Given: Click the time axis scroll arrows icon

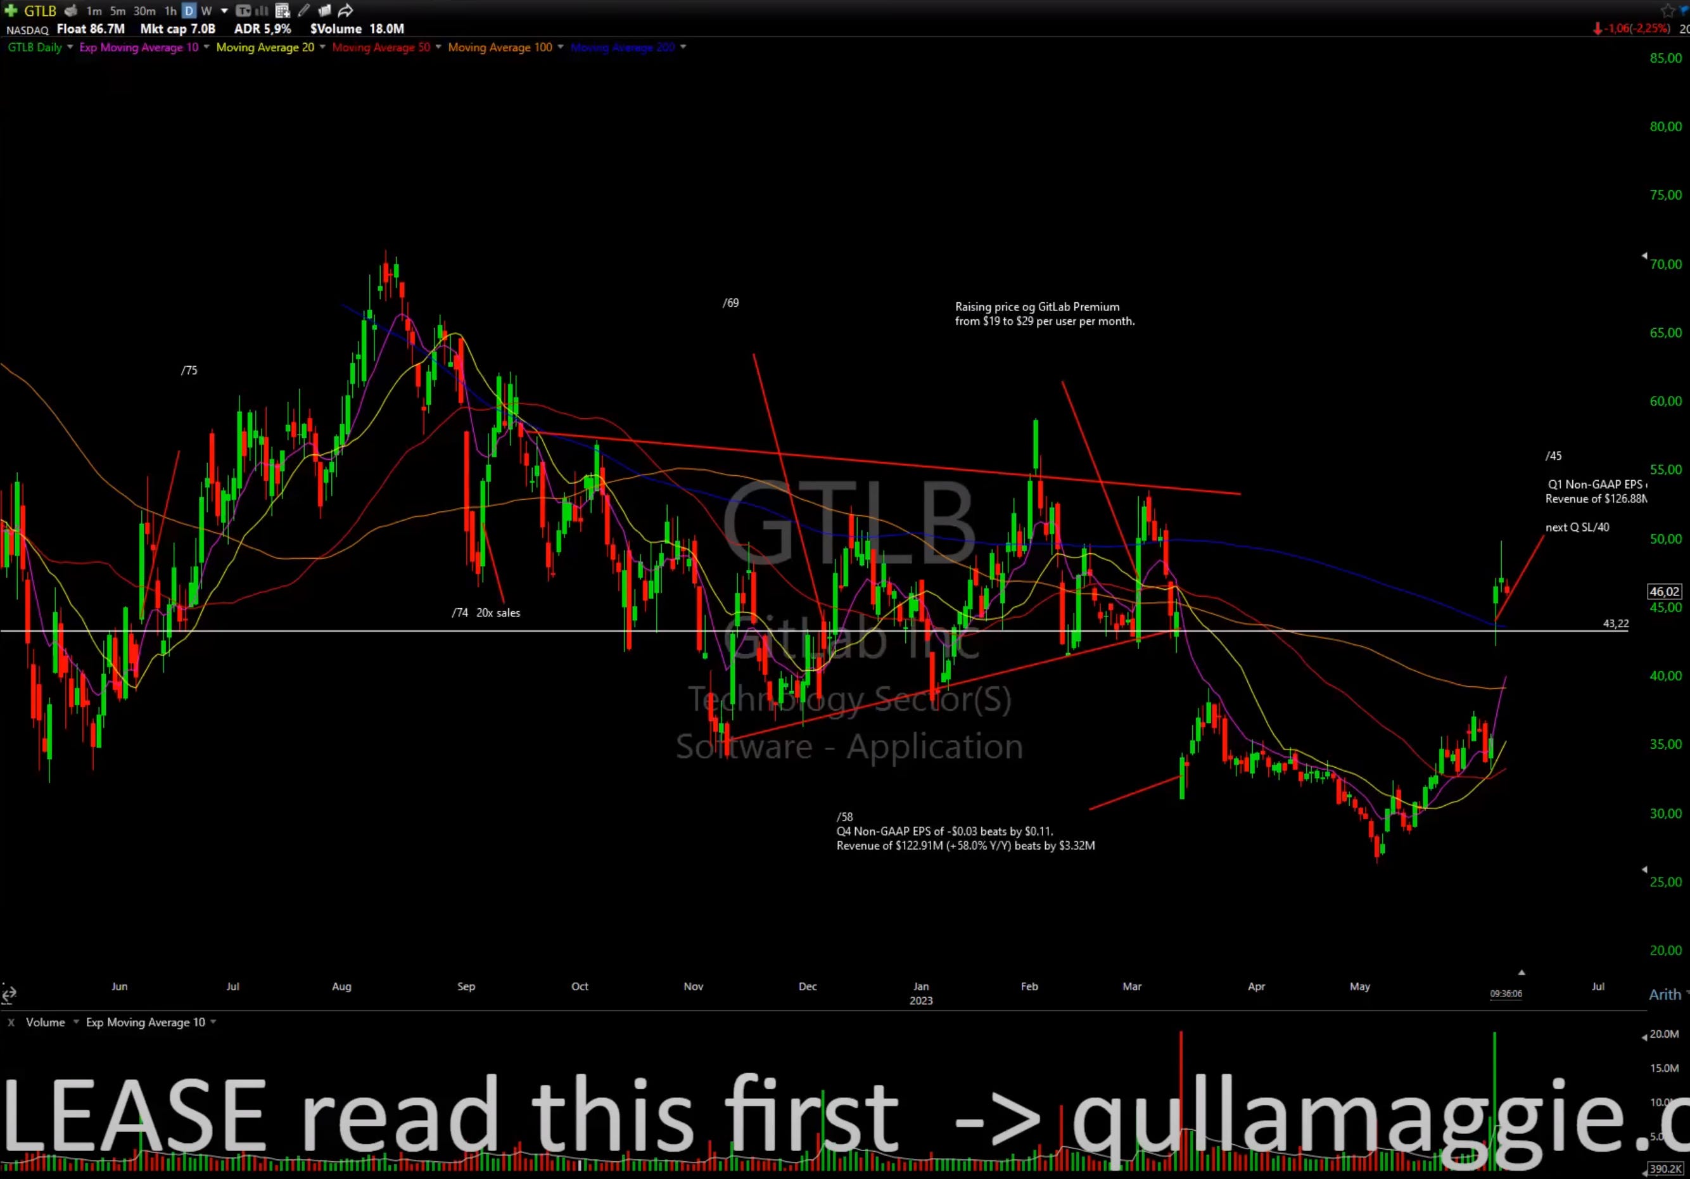Looking at the screenshot, I should [8, 994].
